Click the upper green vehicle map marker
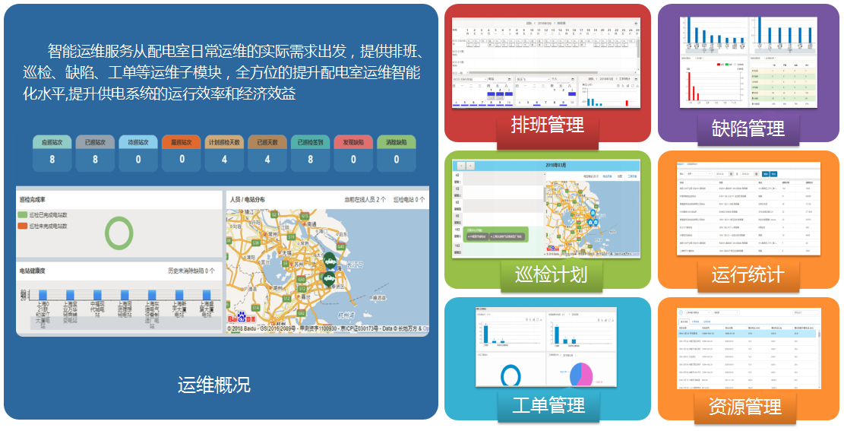The image size is (844, 431). click(x=331, y=260)
